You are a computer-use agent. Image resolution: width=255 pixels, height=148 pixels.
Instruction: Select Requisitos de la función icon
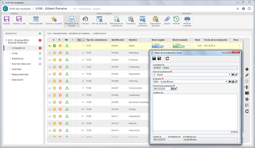tap(71, 19)
